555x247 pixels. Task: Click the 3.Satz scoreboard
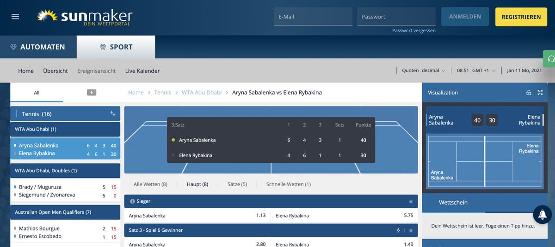coord(271,140)
